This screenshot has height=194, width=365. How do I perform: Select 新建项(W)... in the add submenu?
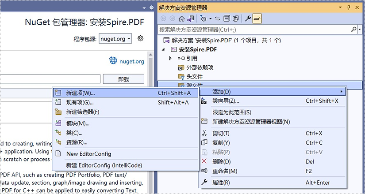click(x=126, y=93)
